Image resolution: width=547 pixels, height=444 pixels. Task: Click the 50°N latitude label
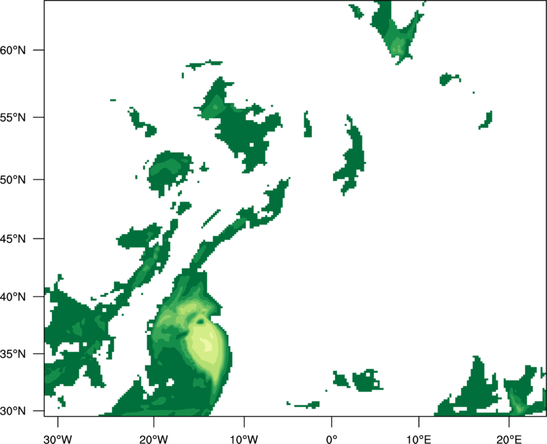point(13,180)
